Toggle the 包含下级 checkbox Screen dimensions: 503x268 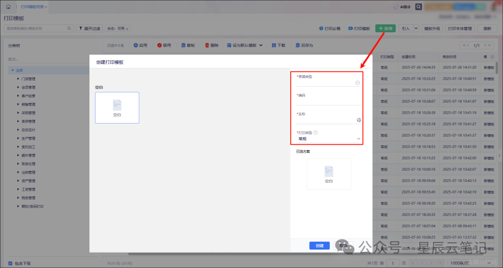pos(10,263)
